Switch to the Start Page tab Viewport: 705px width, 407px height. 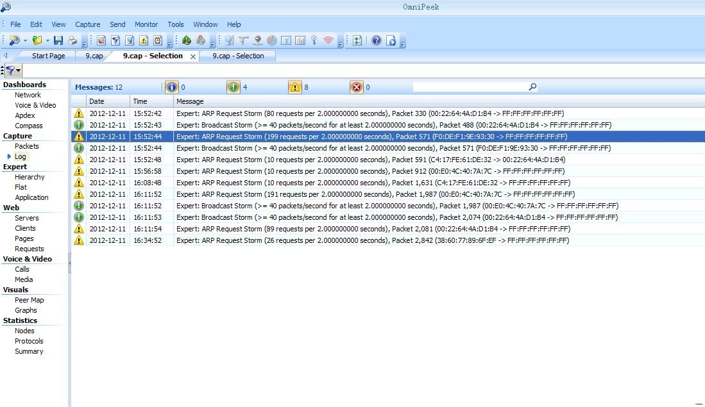[48, 56]
